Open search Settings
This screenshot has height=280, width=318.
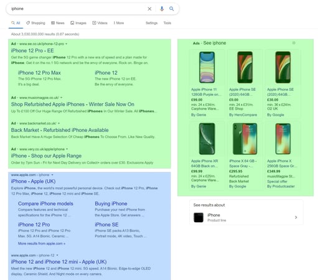(151, 23)
